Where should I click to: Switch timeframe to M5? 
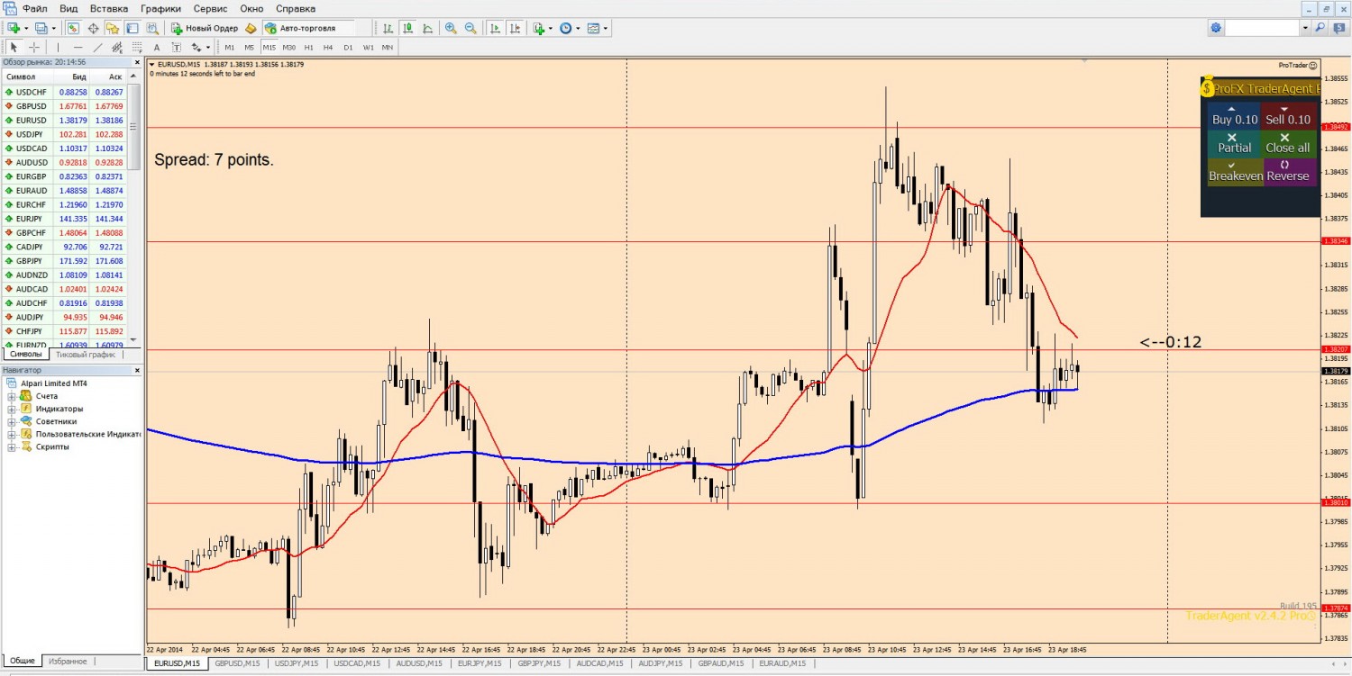point(250,47)
